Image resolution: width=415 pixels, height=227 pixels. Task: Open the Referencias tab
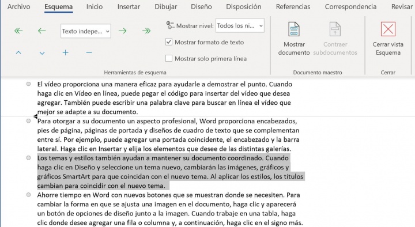tap(293, 6)
